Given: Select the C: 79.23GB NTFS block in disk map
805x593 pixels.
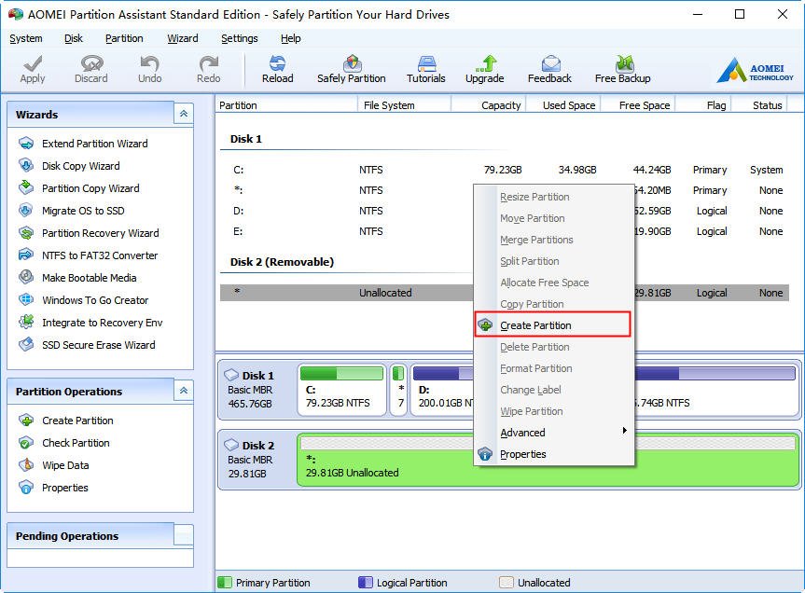Looking at the screenshot, I should tap(342, 390).
